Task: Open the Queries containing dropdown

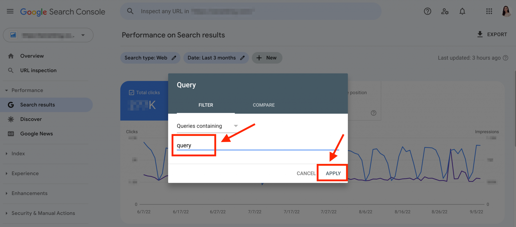Action: pyautogui.click(x=236, y=126)
